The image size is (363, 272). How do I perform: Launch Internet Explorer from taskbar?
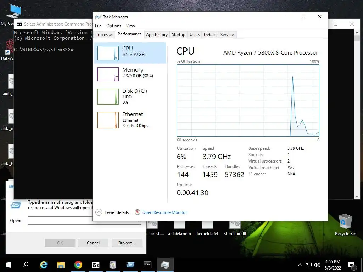pos(44,265)
